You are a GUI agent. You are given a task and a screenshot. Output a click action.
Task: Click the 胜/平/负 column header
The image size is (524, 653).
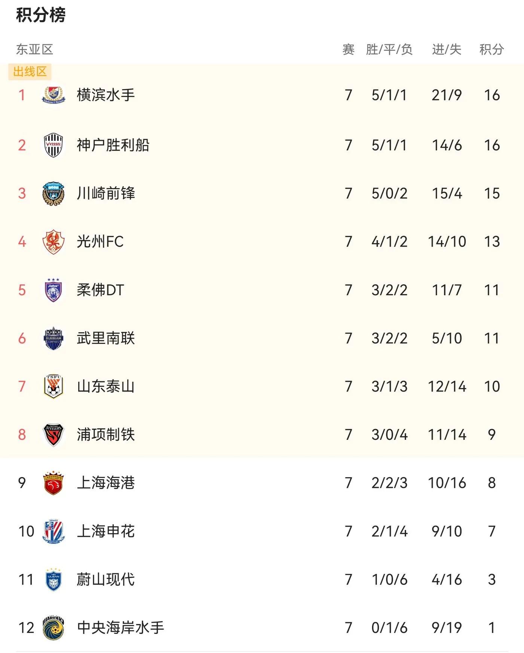click(389, 49)
